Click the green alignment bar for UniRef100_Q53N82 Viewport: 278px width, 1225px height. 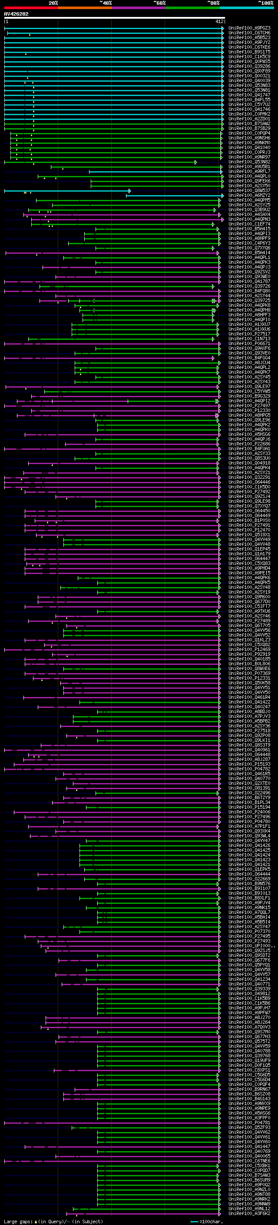(x=100, y=162)
